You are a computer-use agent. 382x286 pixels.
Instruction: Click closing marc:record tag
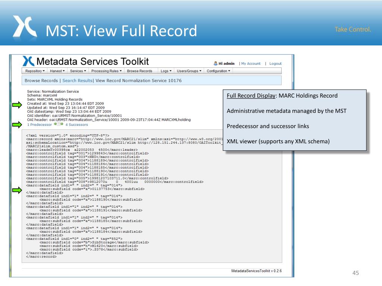coord(41,257)
